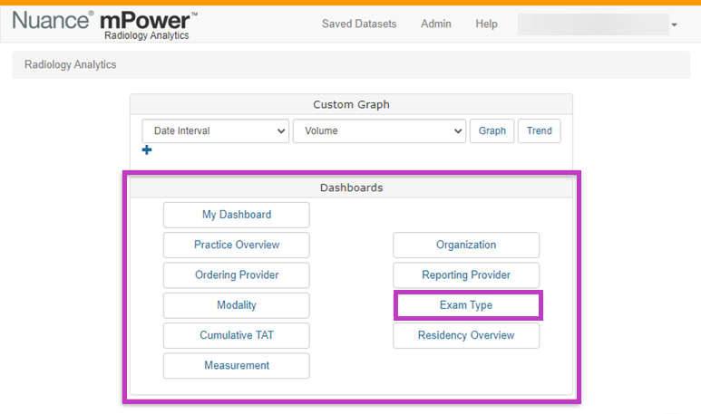This screenshot has width=701, height=414.
Task: Expand the user account dropdown arrow
Action: [x=674, y=25]
